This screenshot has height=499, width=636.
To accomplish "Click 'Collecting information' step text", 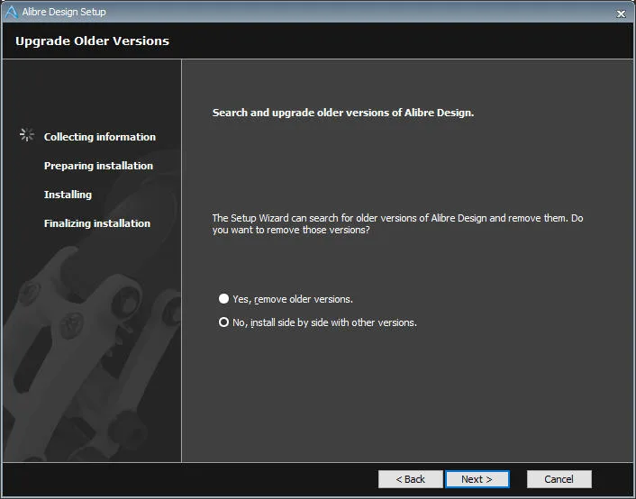I will (x=100, y=137).
